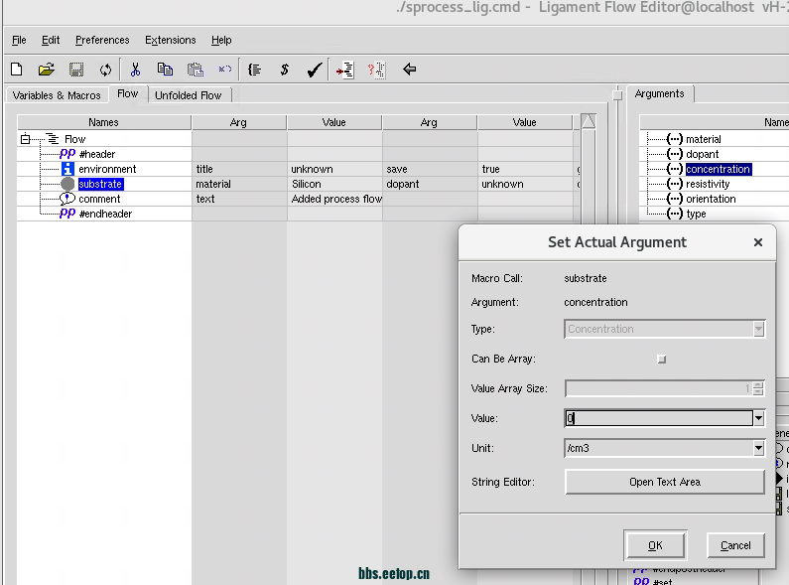Create a new flow file

[17, 69]
